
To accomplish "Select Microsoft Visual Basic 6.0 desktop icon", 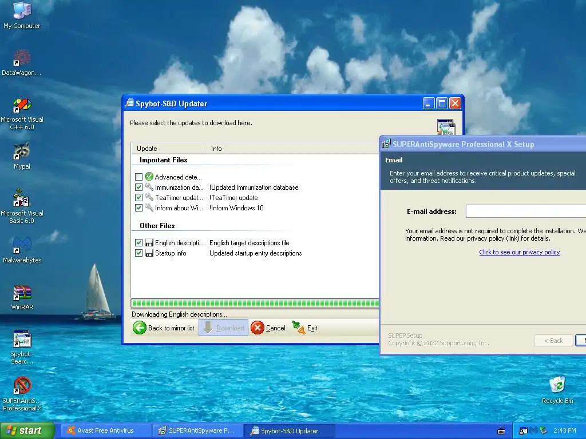I will [x=22, y=206].
